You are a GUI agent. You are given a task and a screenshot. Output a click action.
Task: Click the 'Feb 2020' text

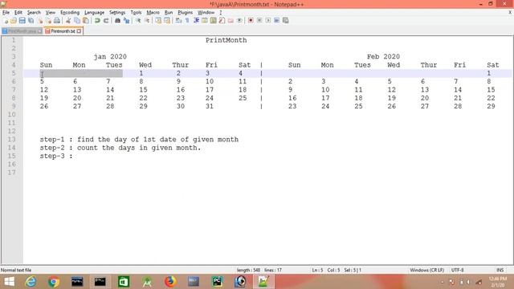click(x=383, y=57)
